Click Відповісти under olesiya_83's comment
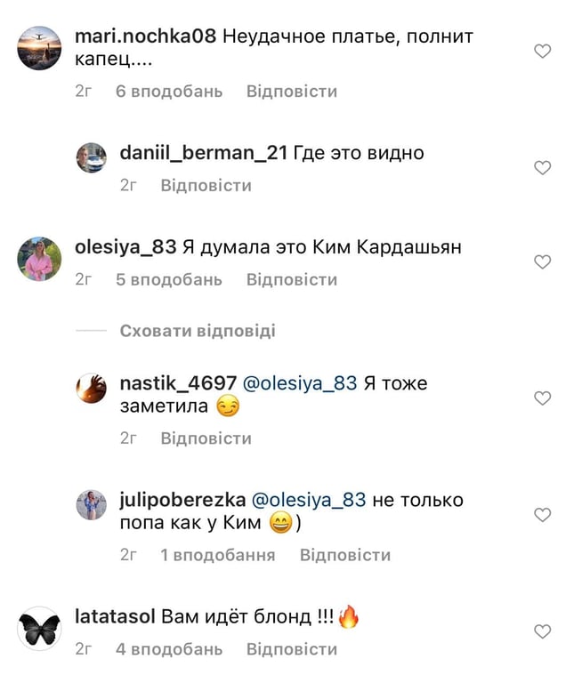This screenshot has width=582, height=683. click(x=292, y=279)
